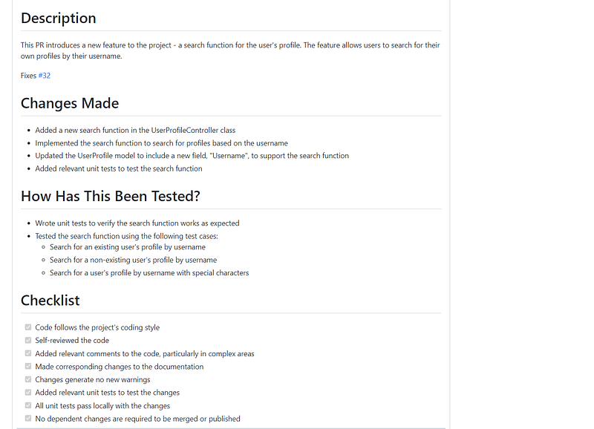Click the bullet about the new Username field
594x429 pixels.
192,156
